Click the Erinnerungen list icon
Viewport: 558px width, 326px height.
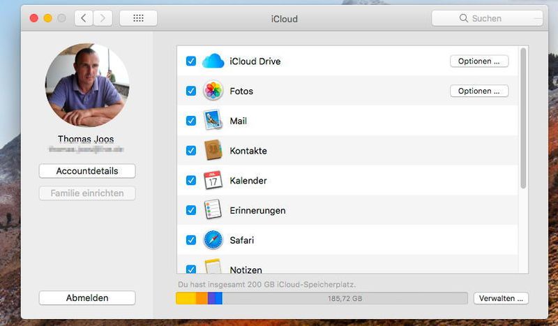point(213,210)
